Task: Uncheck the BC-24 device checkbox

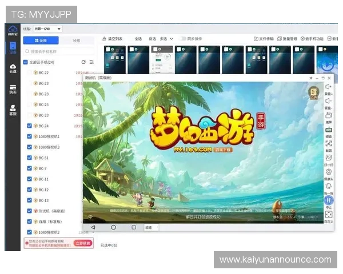Action: (30, 126)
